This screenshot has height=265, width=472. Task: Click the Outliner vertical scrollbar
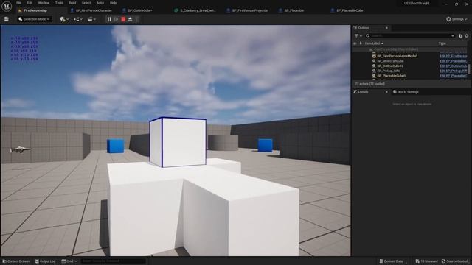click(469, 68)
